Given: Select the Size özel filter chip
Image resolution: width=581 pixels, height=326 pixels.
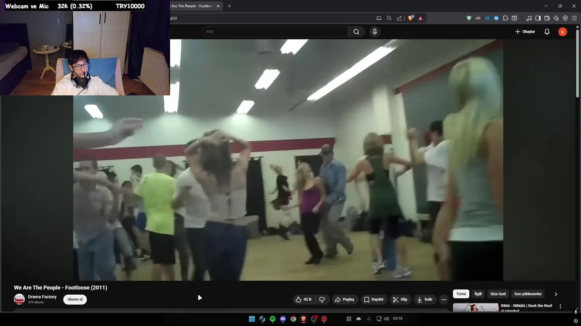Looking at the screenshot, I should pos(498,294).
